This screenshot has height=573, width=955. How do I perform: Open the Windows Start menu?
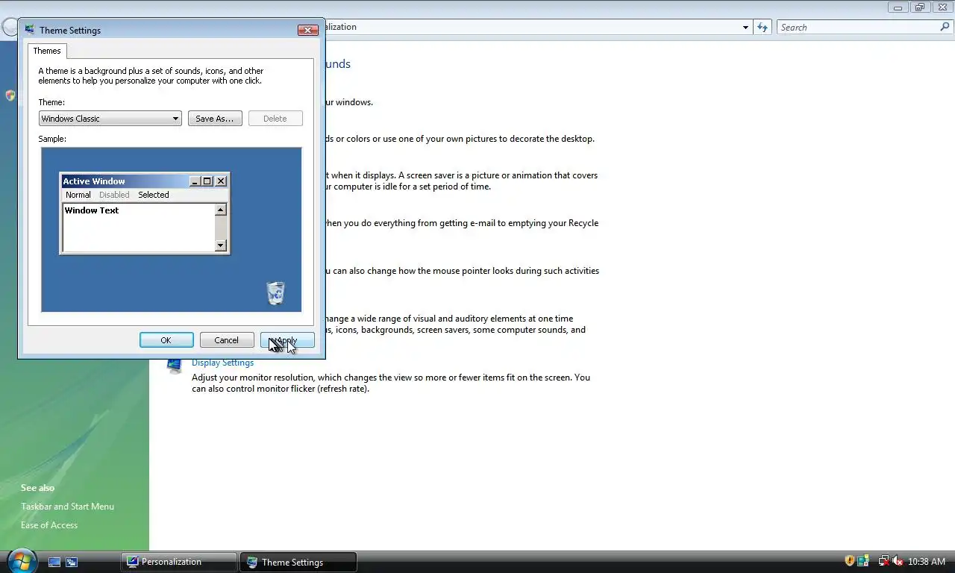coord(22,561)
